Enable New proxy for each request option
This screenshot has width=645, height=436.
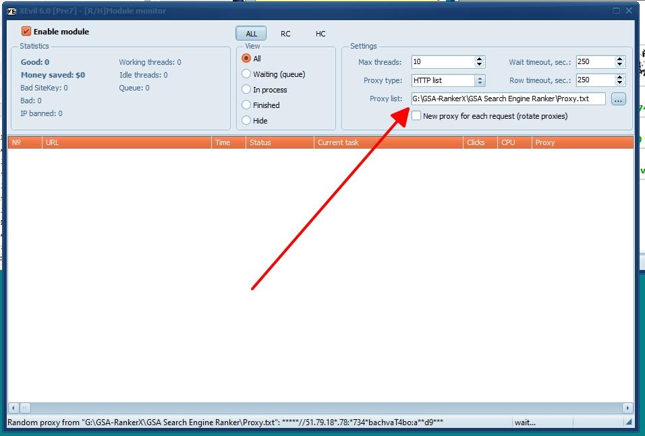[x=417, y=116]
